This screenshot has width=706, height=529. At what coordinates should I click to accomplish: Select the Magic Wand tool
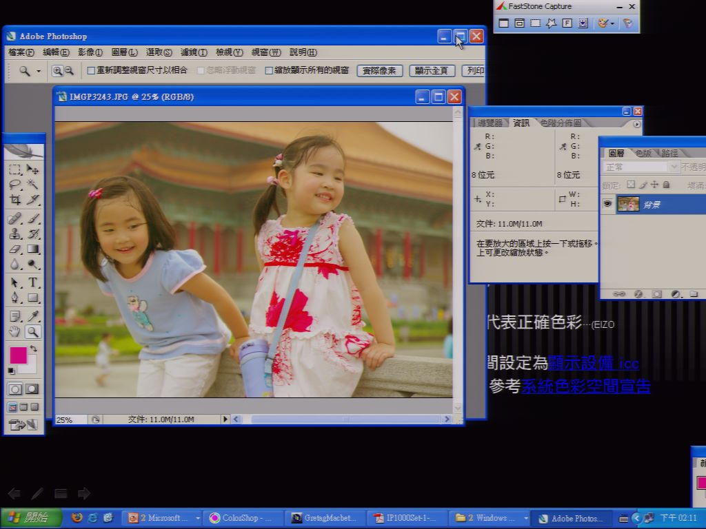pyautogui.click(x=32, y=185)
